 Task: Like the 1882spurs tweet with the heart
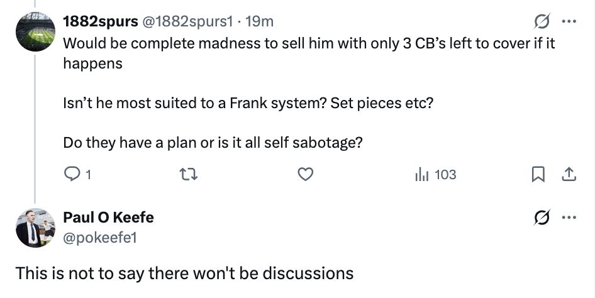(305, 175)
